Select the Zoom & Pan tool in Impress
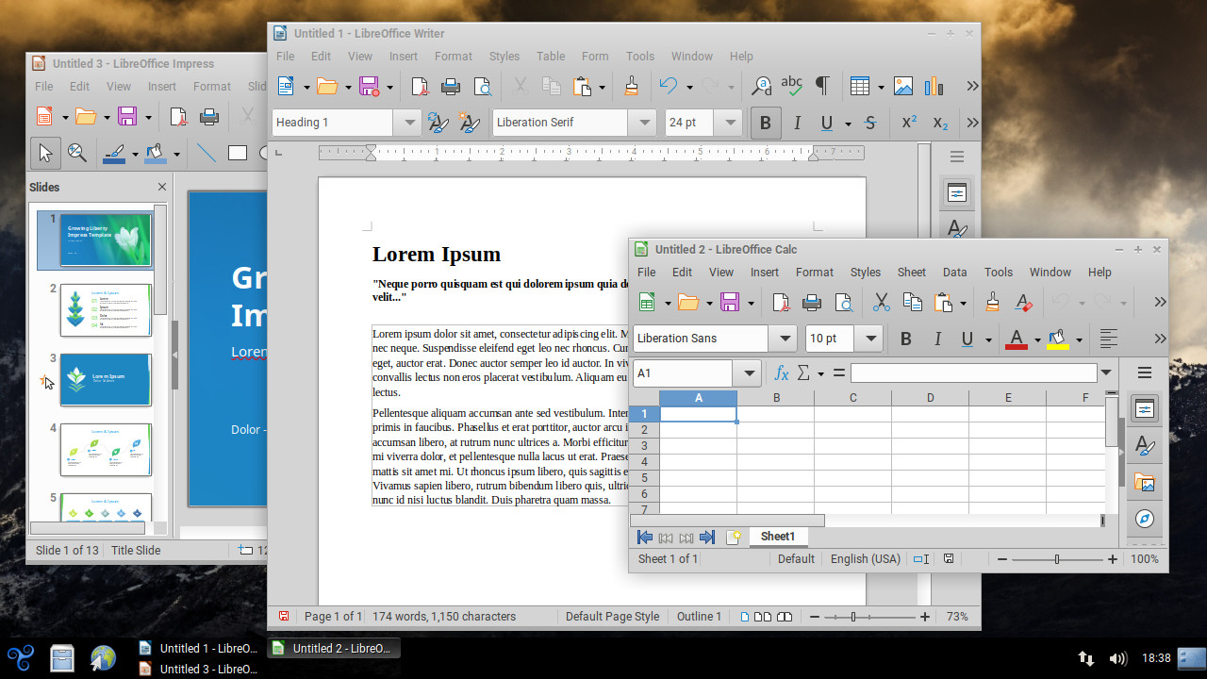The width and height of the screenshot is (1207, 679). point(77,154)
